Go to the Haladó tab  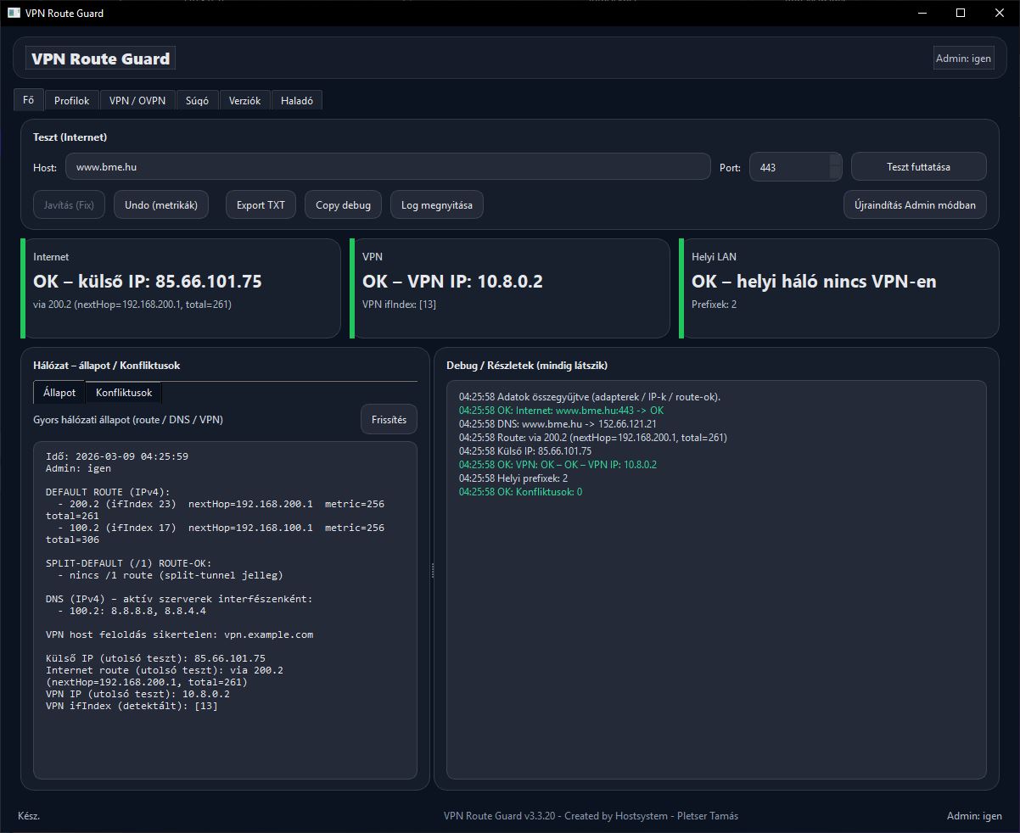point(297,101)
